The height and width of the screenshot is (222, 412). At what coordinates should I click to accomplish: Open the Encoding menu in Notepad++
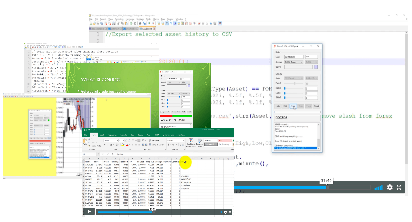click(119, 19)
